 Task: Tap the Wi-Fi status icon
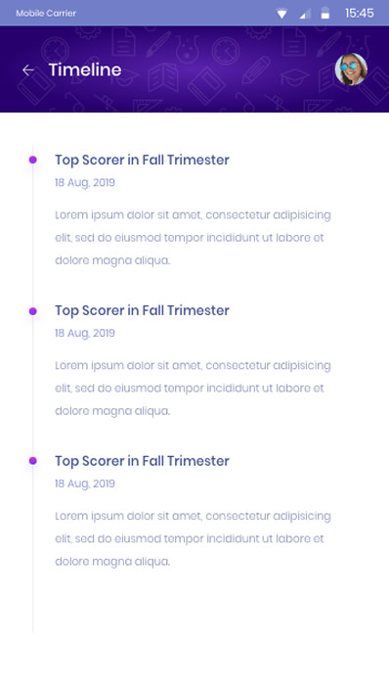pos(281,14)
